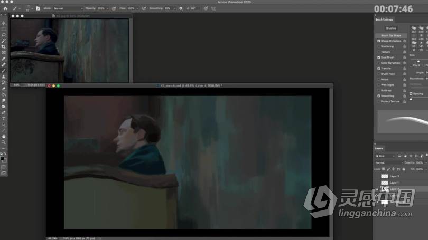Select the Clone Stamp tool

[x=4, y=77]
